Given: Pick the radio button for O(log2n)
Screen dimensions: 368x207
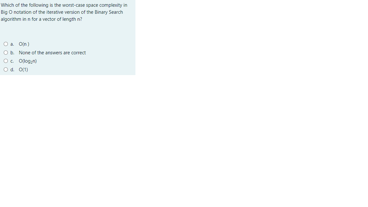Looking at the screenshot, I should [6, 61].
